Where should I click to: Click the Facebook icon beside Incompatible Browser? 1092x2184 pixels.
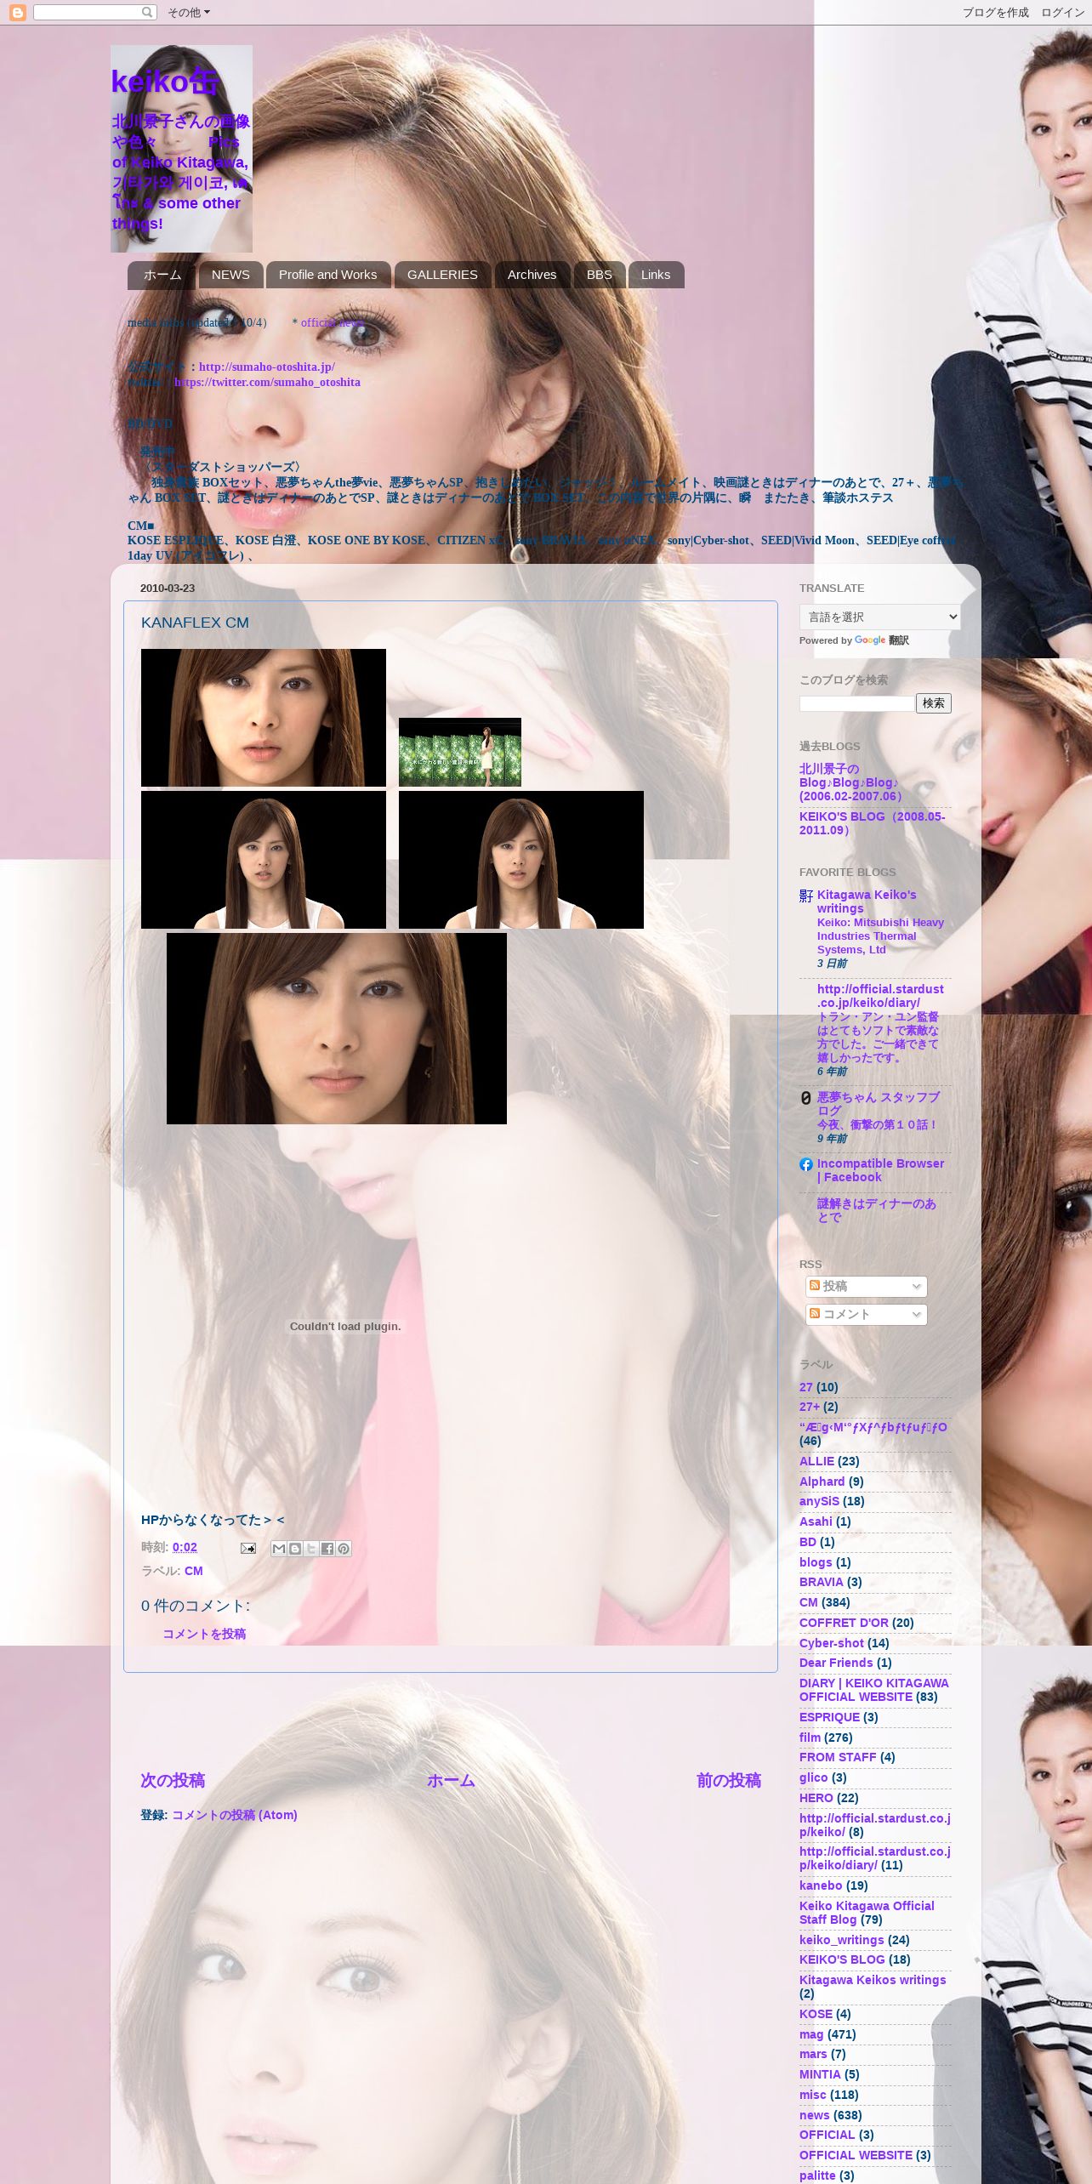pyautogui.click(x=806, y=1164)
